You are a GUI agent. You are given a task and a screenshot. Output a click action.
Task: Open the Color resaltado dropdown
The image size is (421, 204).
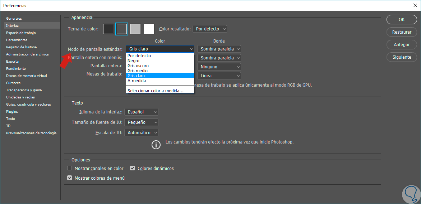(x=210, y=29)
